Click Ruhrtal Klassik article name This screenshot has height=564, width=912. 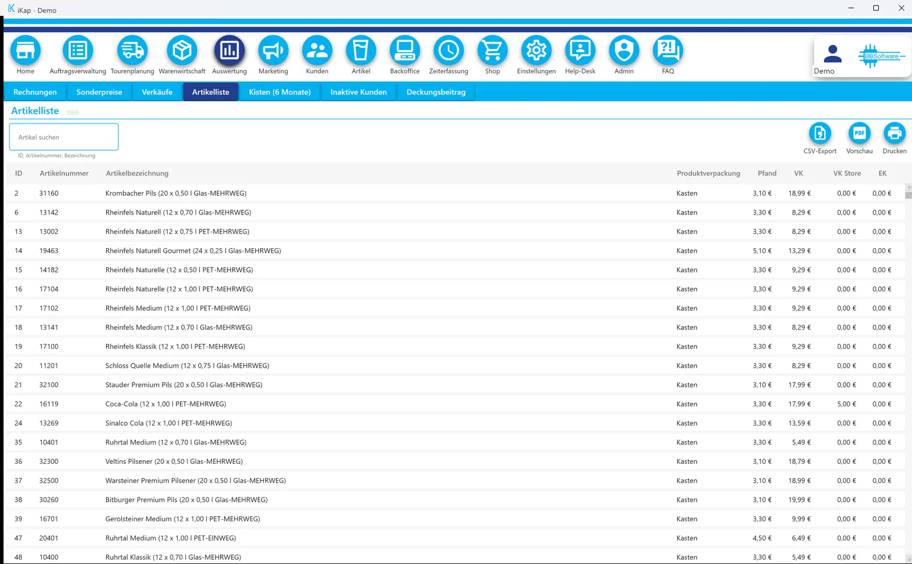click(173, 558)
